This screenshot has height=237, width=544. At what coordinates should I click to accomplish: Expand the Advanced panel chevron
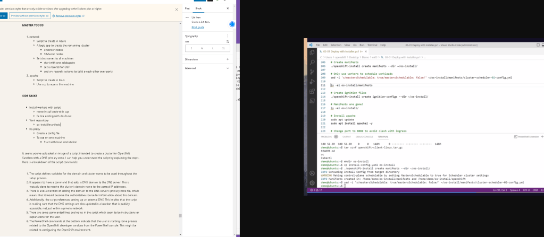pyautogui.click(x=228, y=68)
